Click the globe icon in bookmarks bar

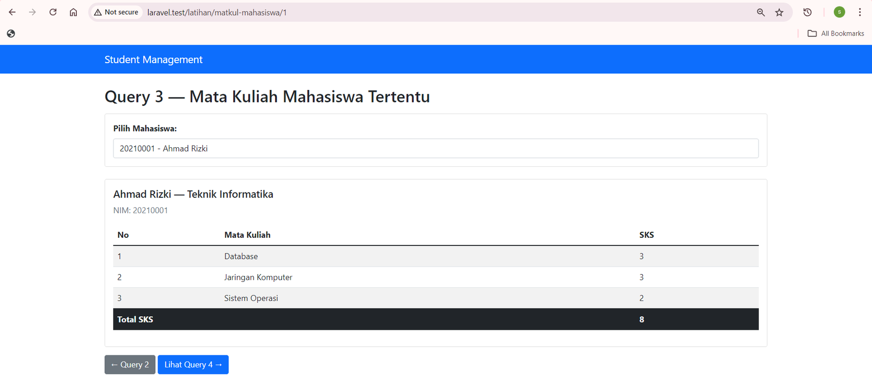(x=11, y=33)
